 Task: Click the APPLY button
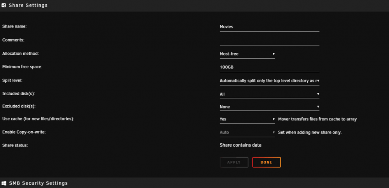234,162
